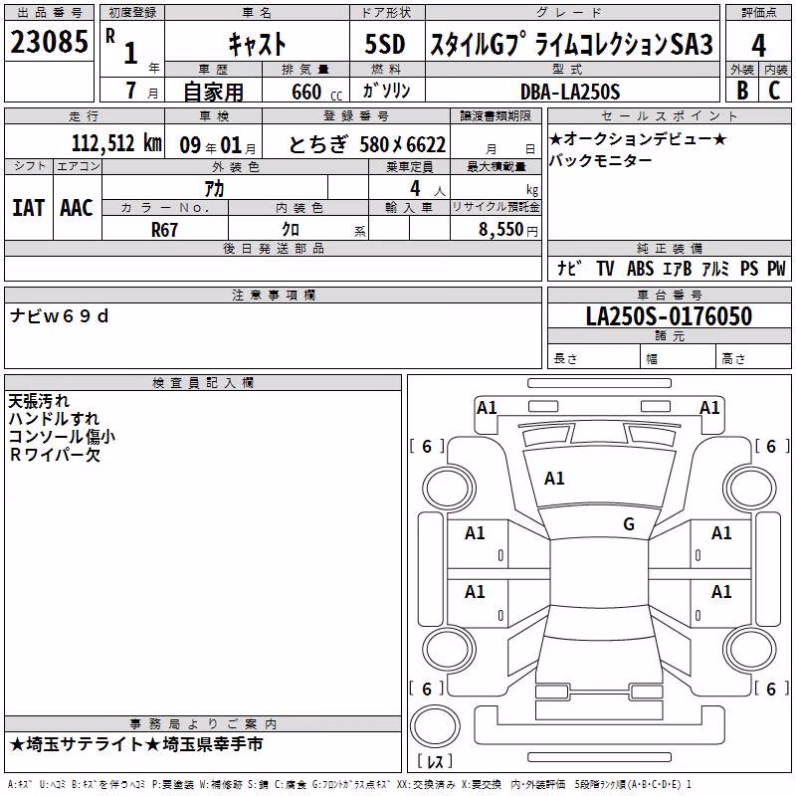Image resolution: width=796 pixels, height=796 pixels.
Task: Click registration month 7月
Action: click(141, 91)
